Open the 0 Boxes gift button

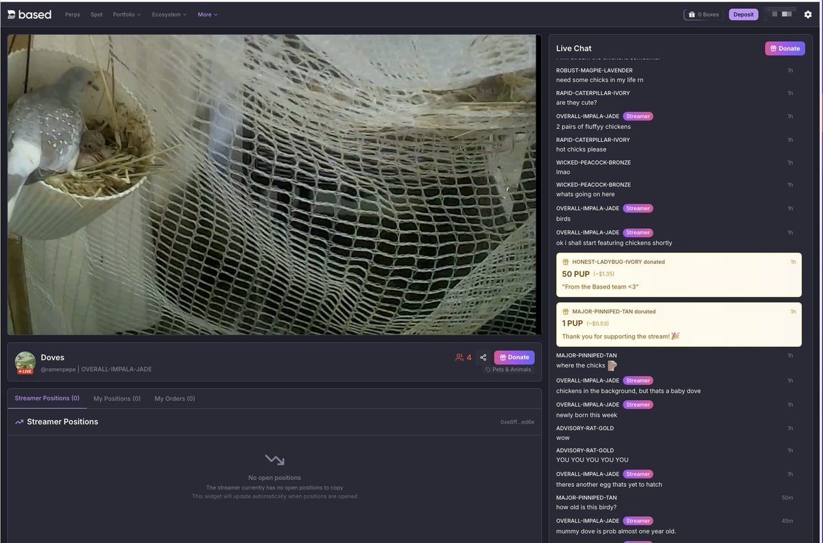(703, 14)
